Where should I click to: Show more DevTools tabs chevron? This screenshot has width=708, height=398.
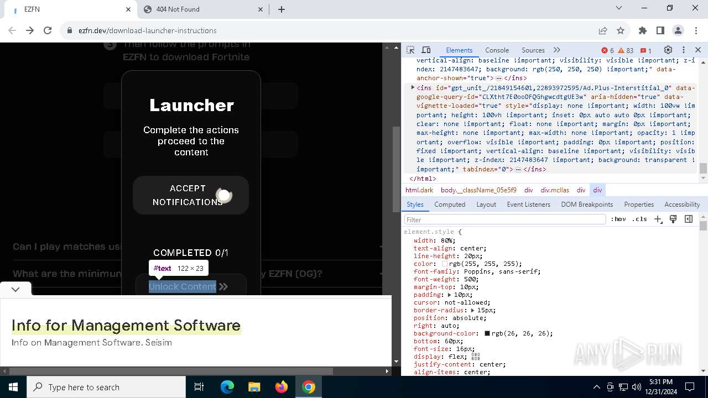[x=557, y=50]
